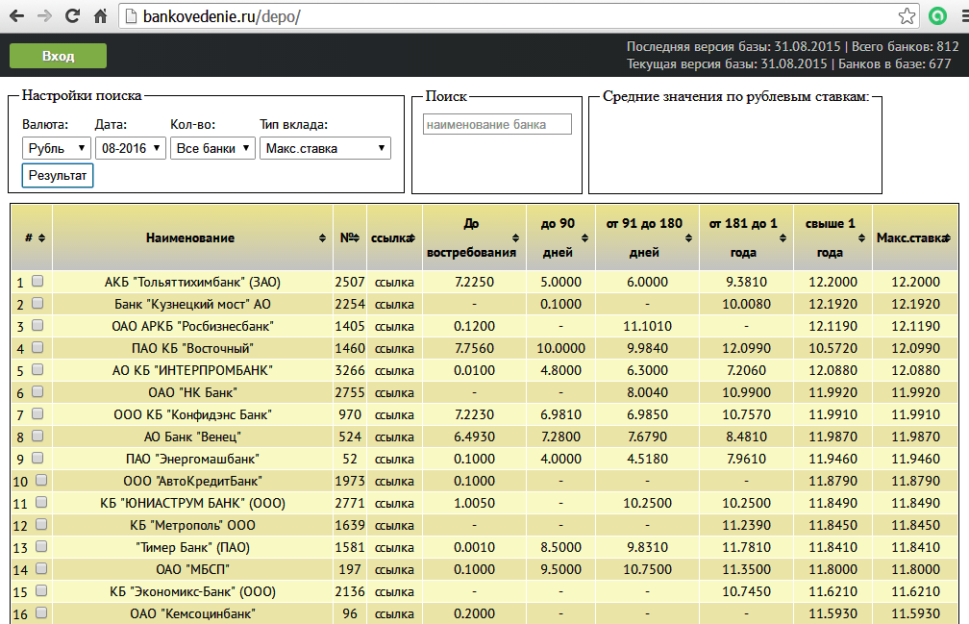Screen dimensions: 969x624
Task: Open ссылка link for Кузнецкий мост
Action: (394, 305)
